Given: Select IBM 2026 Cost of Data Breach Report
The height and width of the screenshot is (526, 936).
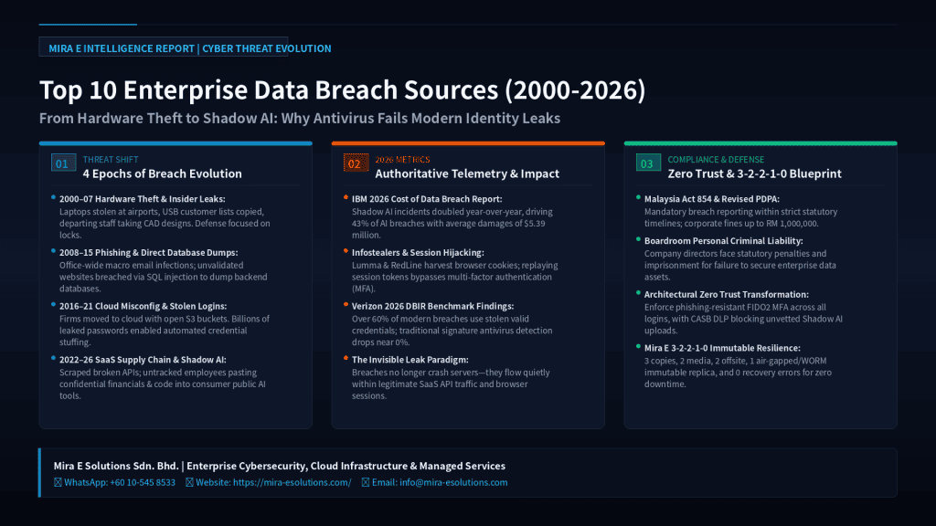Looking at the screenshot, I should click(427, 198).
